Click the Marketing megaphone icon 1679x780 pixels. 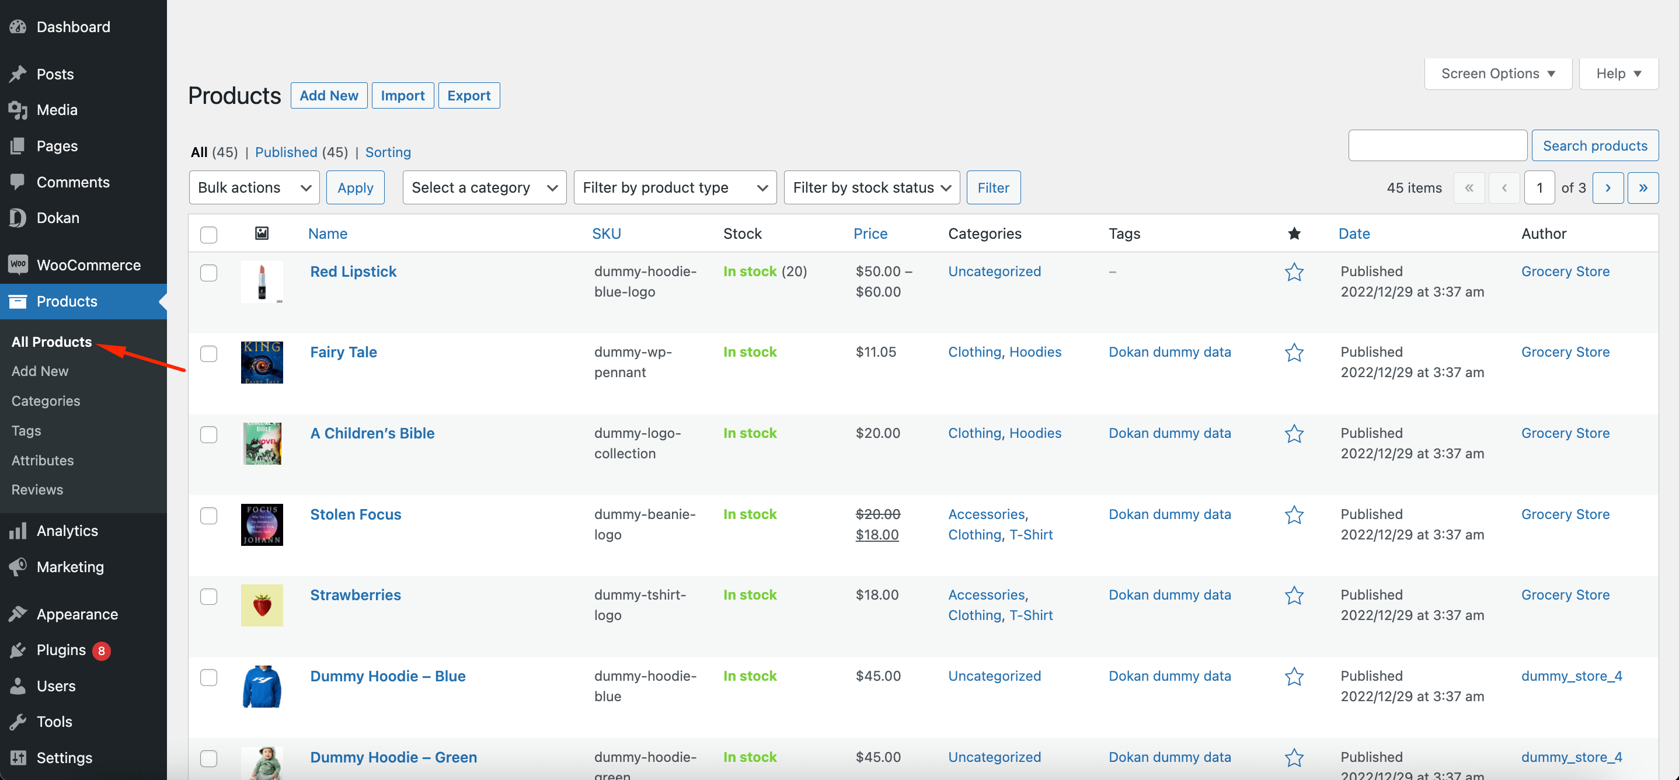point(18,566)
